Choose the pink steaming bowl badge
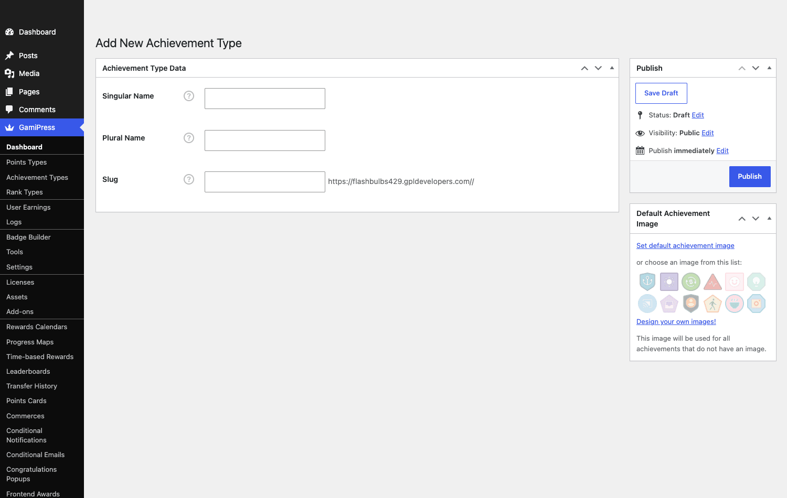 tap(735, 304)
